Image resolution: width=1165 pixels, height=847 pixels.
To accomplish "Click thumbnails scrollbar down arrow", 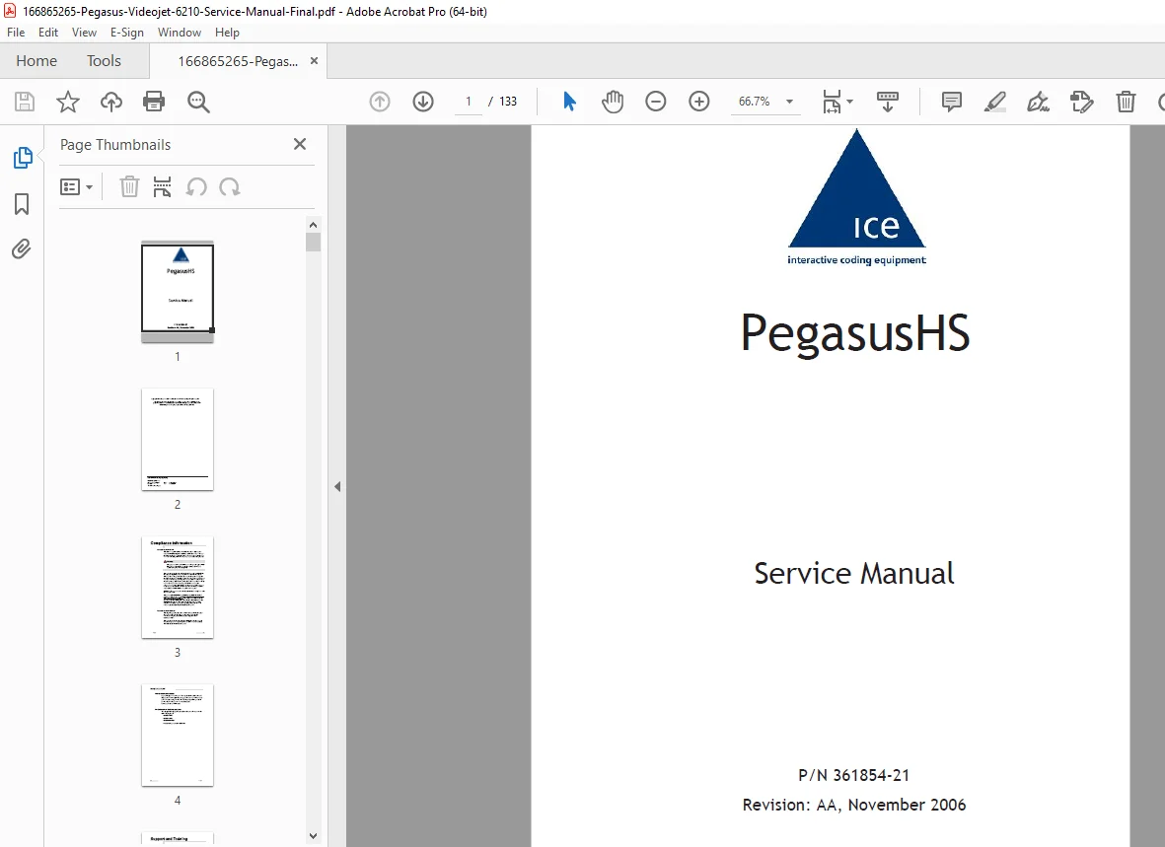I will [x=313, y=836].
